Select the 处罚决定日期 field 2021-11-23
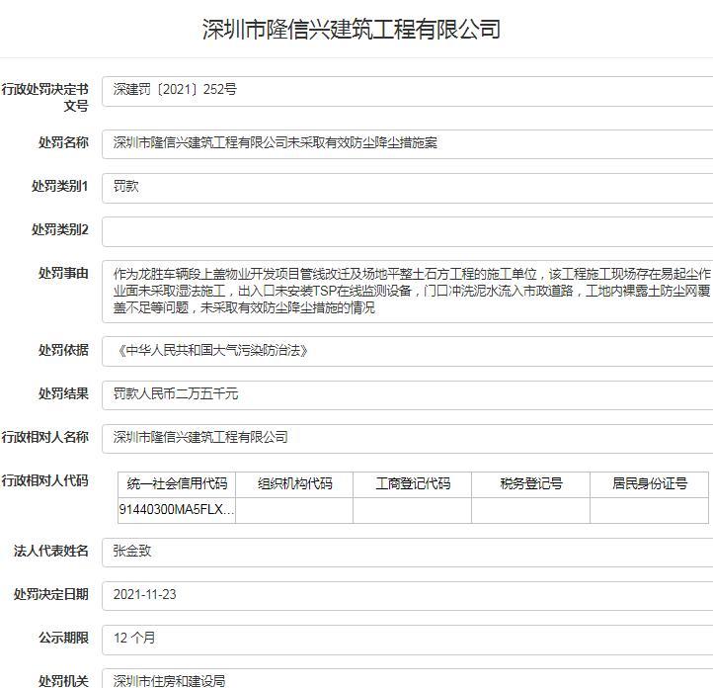The height and width of the screenshot is (688, 713). pos(408,596)
